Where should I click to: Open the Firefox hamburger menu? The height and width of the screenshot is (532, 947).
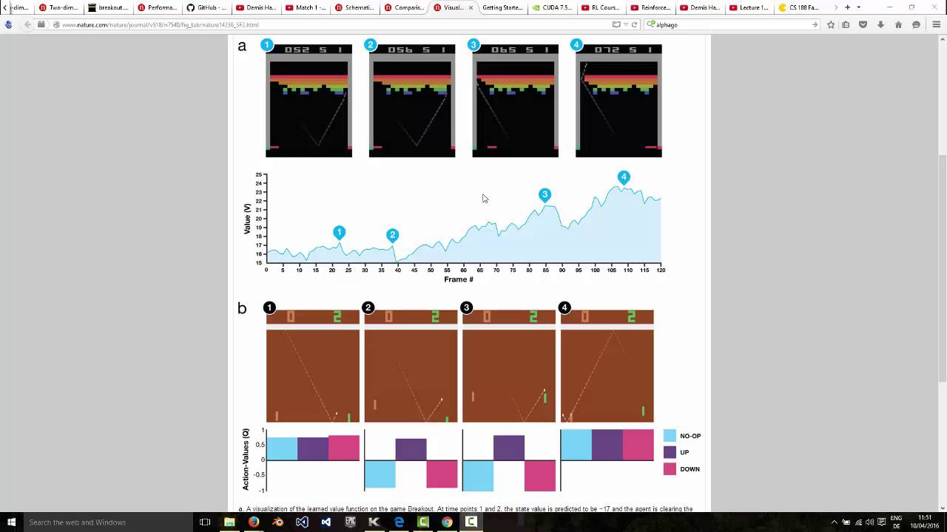pyautogui.click(x=936, y=24)
